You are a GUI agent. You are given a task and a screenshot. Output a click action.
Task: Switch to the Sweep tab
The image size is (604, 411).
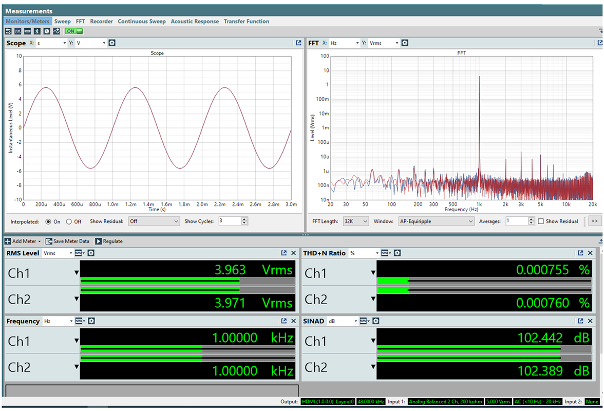click(x=63, y=22)
